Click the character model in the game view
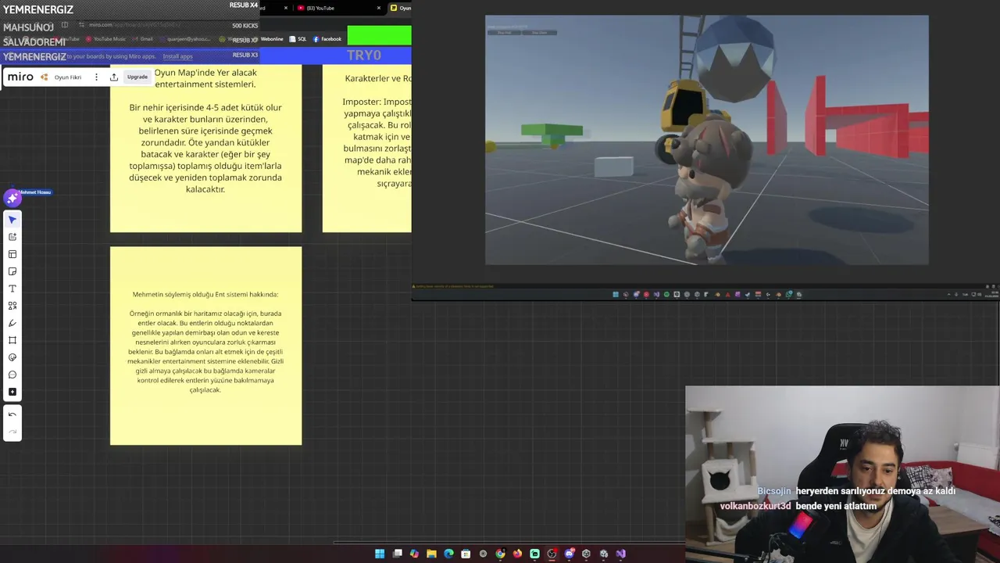The image size is (1000, 563). [x=705, y=188]
